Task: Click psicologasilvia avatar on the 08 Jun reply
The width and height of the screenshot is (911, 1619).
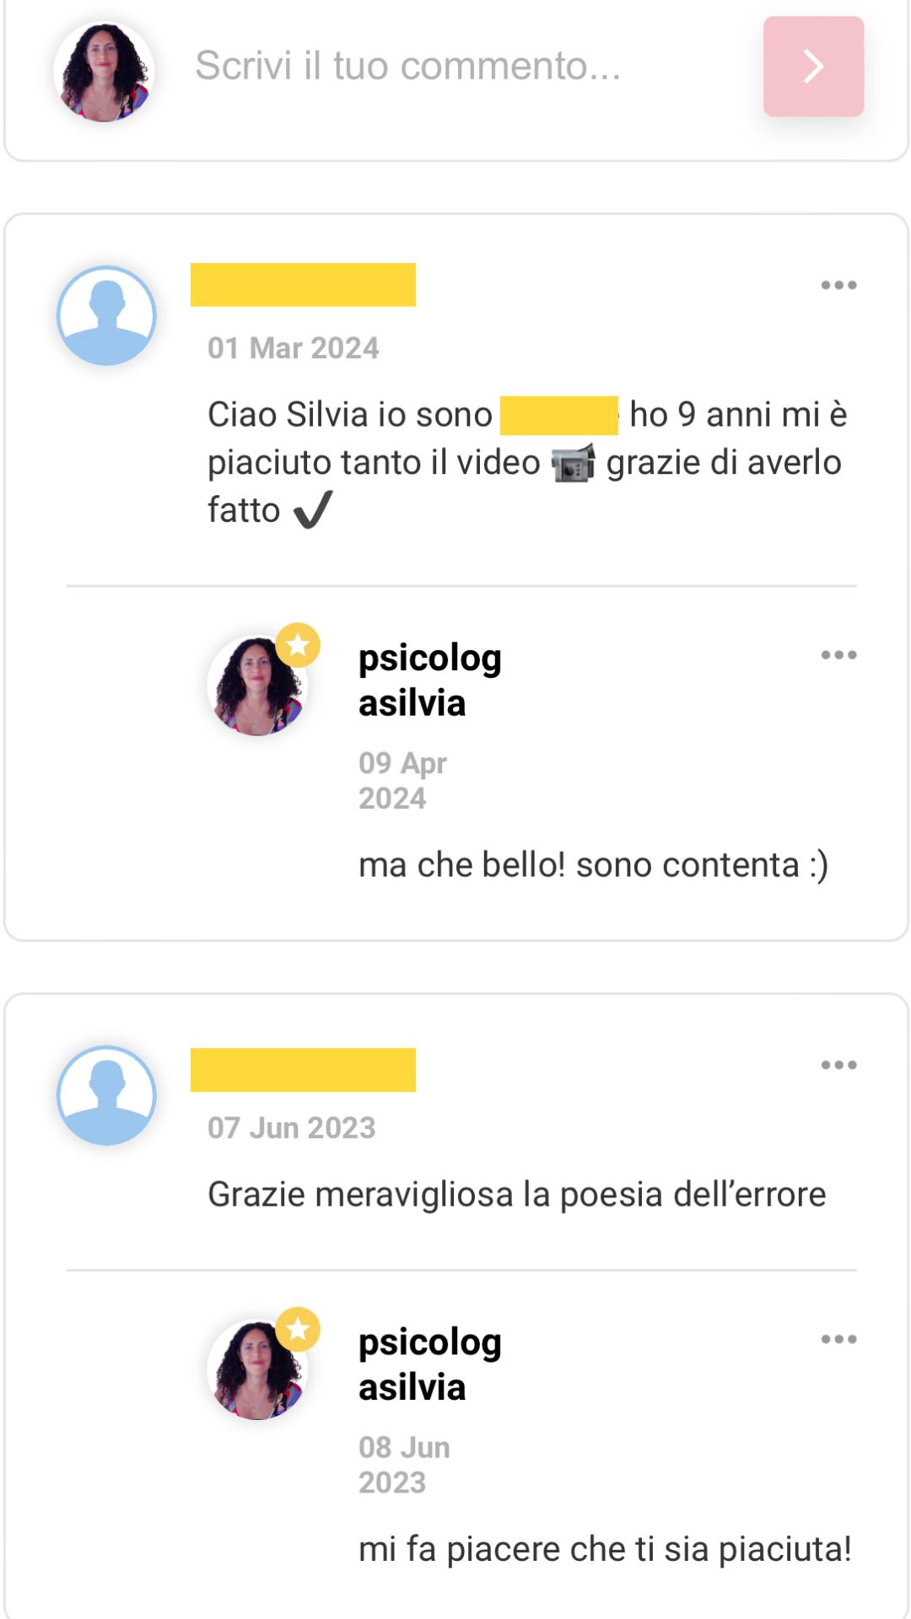Action: pos(257,1369)
